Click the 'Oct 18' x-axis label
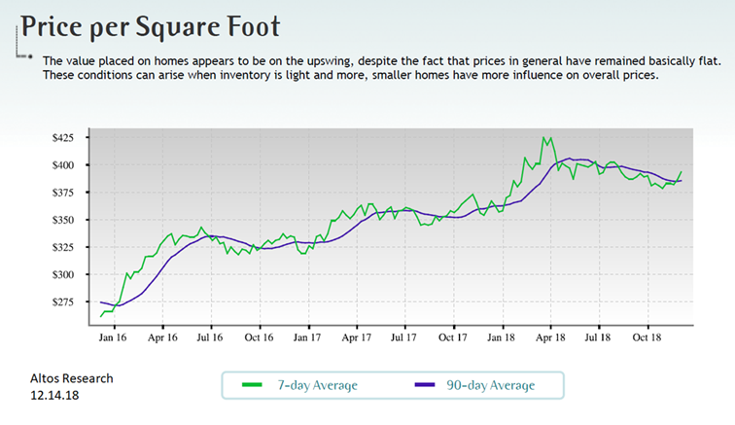The height and width of the screenshot is (425, 735). (647, 337)
